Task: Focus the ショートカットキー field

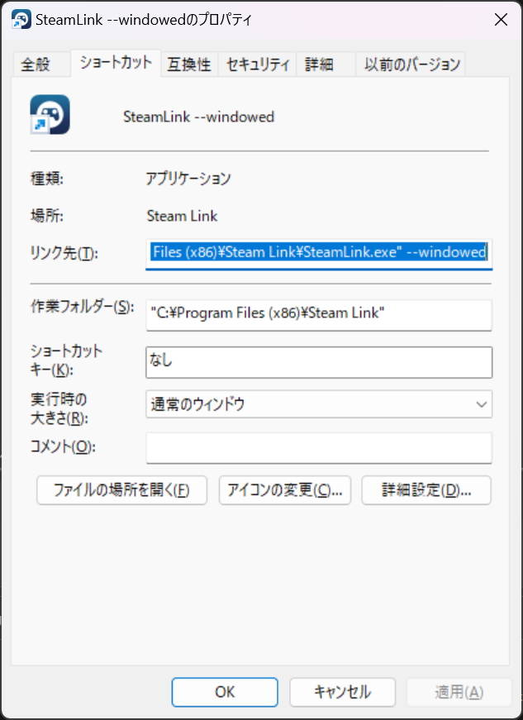Action: (x=319, y=362)
